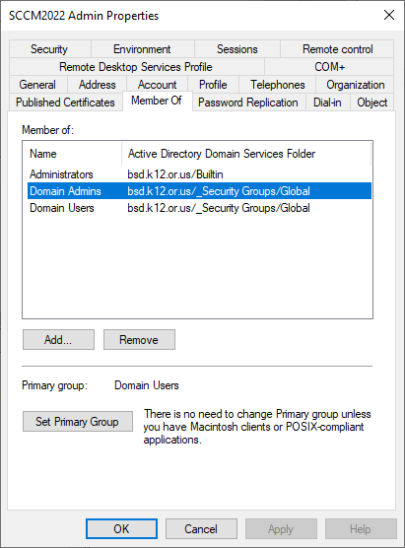Image resolution: width=405 pixels, height=548 pixels.
Task: Click the bsd.k12.or.us/Builtin folder cell
Action: (175, 174)
